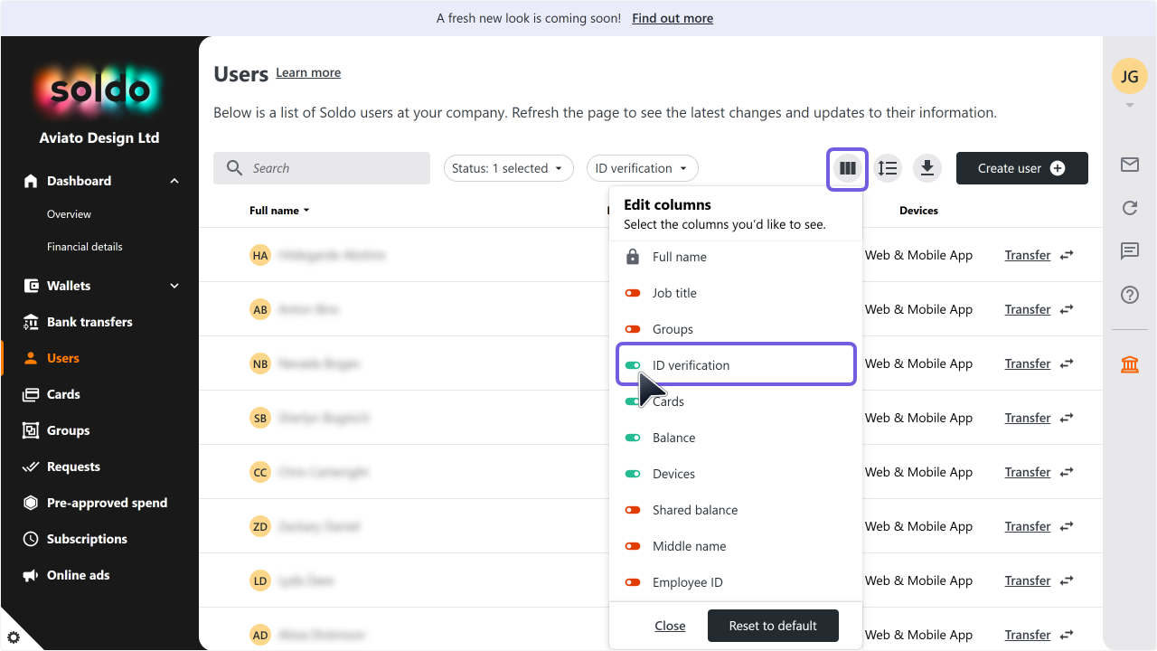Click the JG profile avatar
This screenshot has height=651, width=1157.
(1130, 77)
